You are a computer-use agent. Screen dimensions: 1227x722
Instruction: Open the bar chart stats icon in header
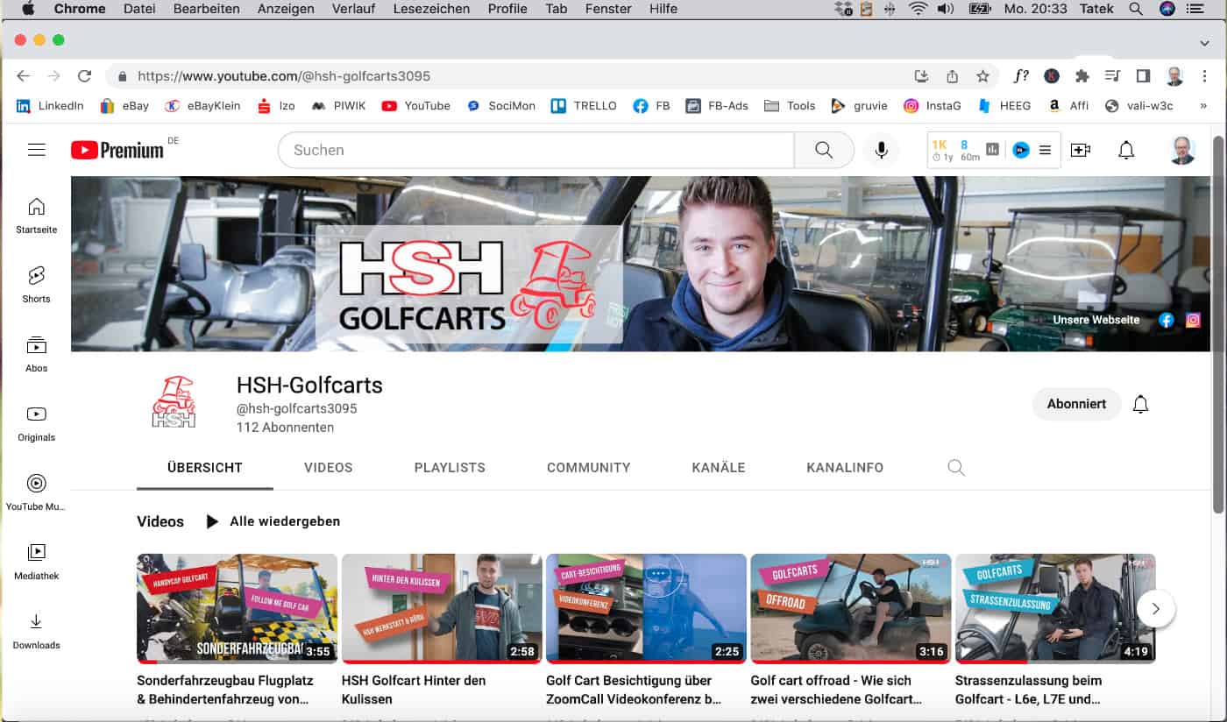pyautogui.click(x=992, y=150)
